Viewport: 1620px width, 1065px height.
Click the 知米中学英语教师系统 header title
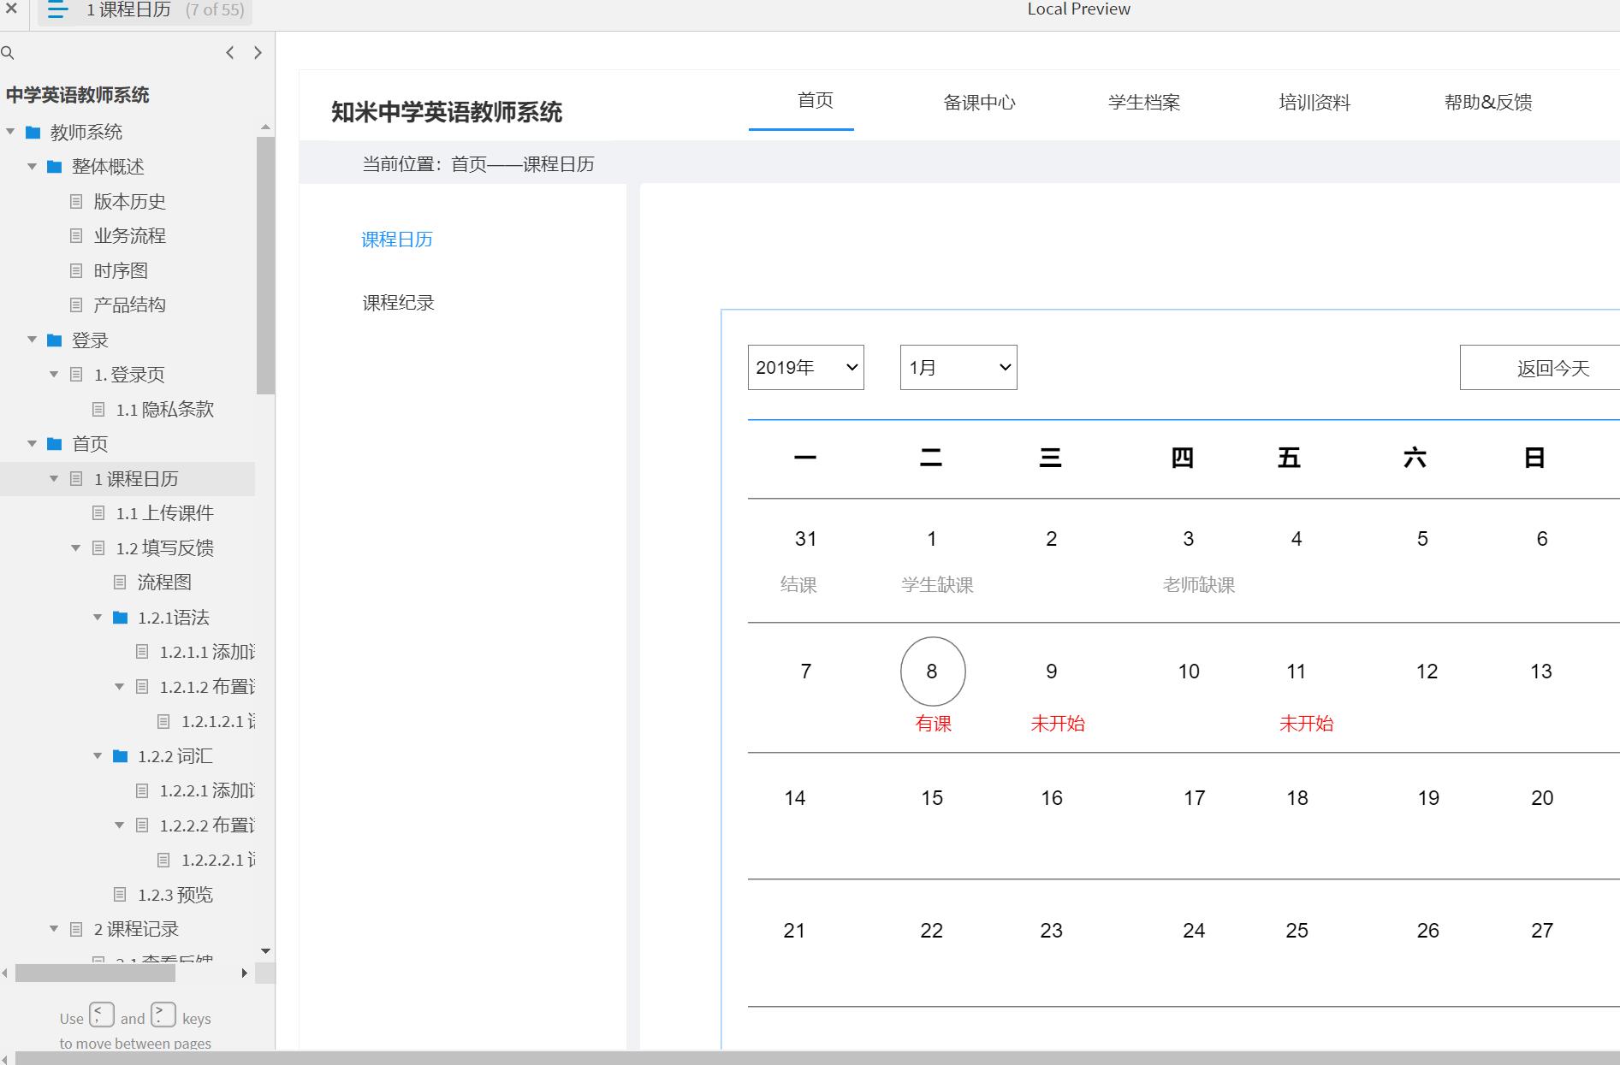click(447, 112)
